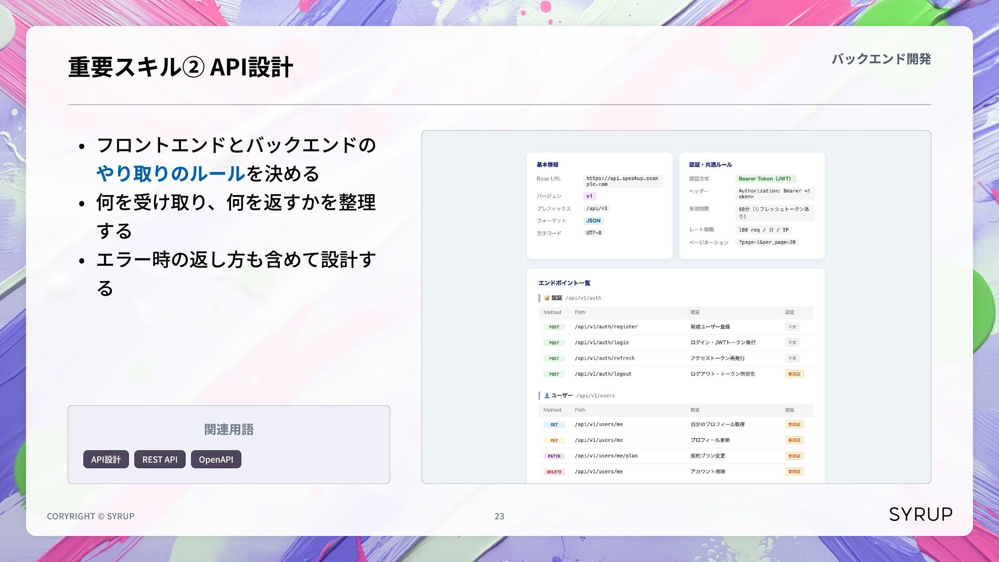Viewport: 999px width, 562px height.
Task: Click the 自分のプロフィール取得 description
Action: [718, 424]
